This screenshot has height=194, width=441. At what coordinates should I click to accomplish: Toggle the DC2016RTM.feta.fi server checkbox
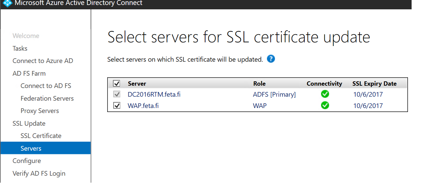117,94
